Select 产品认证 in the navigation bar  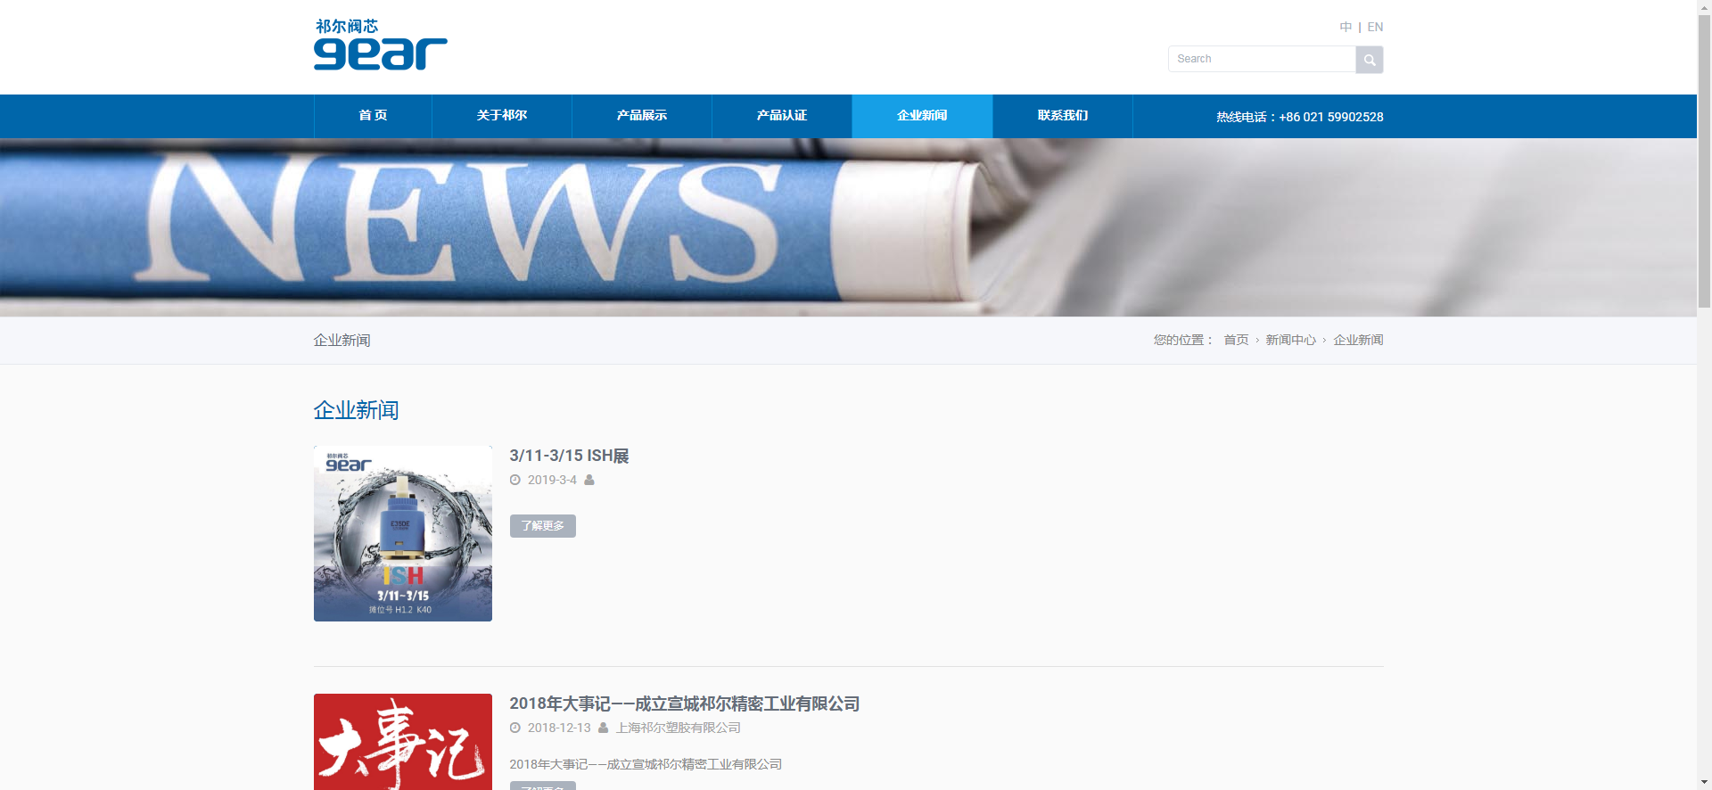coord(781,116)
